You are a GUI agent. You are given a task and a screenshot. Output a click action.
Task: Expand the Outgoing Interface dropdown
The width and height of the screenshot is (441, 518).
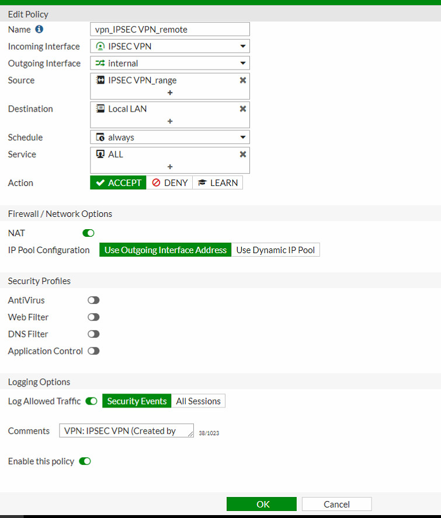coord(242,63)
